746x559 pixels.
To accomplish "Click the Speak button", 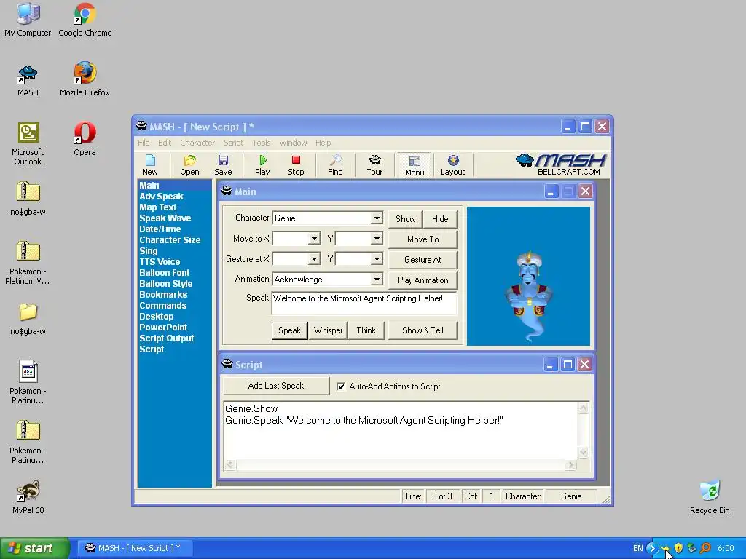I will coord(290,330).
